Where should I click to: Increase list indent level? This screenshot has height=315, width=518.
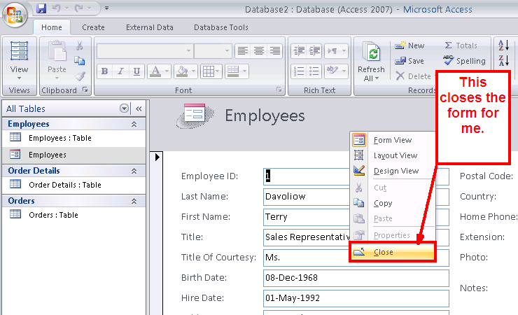315,51
